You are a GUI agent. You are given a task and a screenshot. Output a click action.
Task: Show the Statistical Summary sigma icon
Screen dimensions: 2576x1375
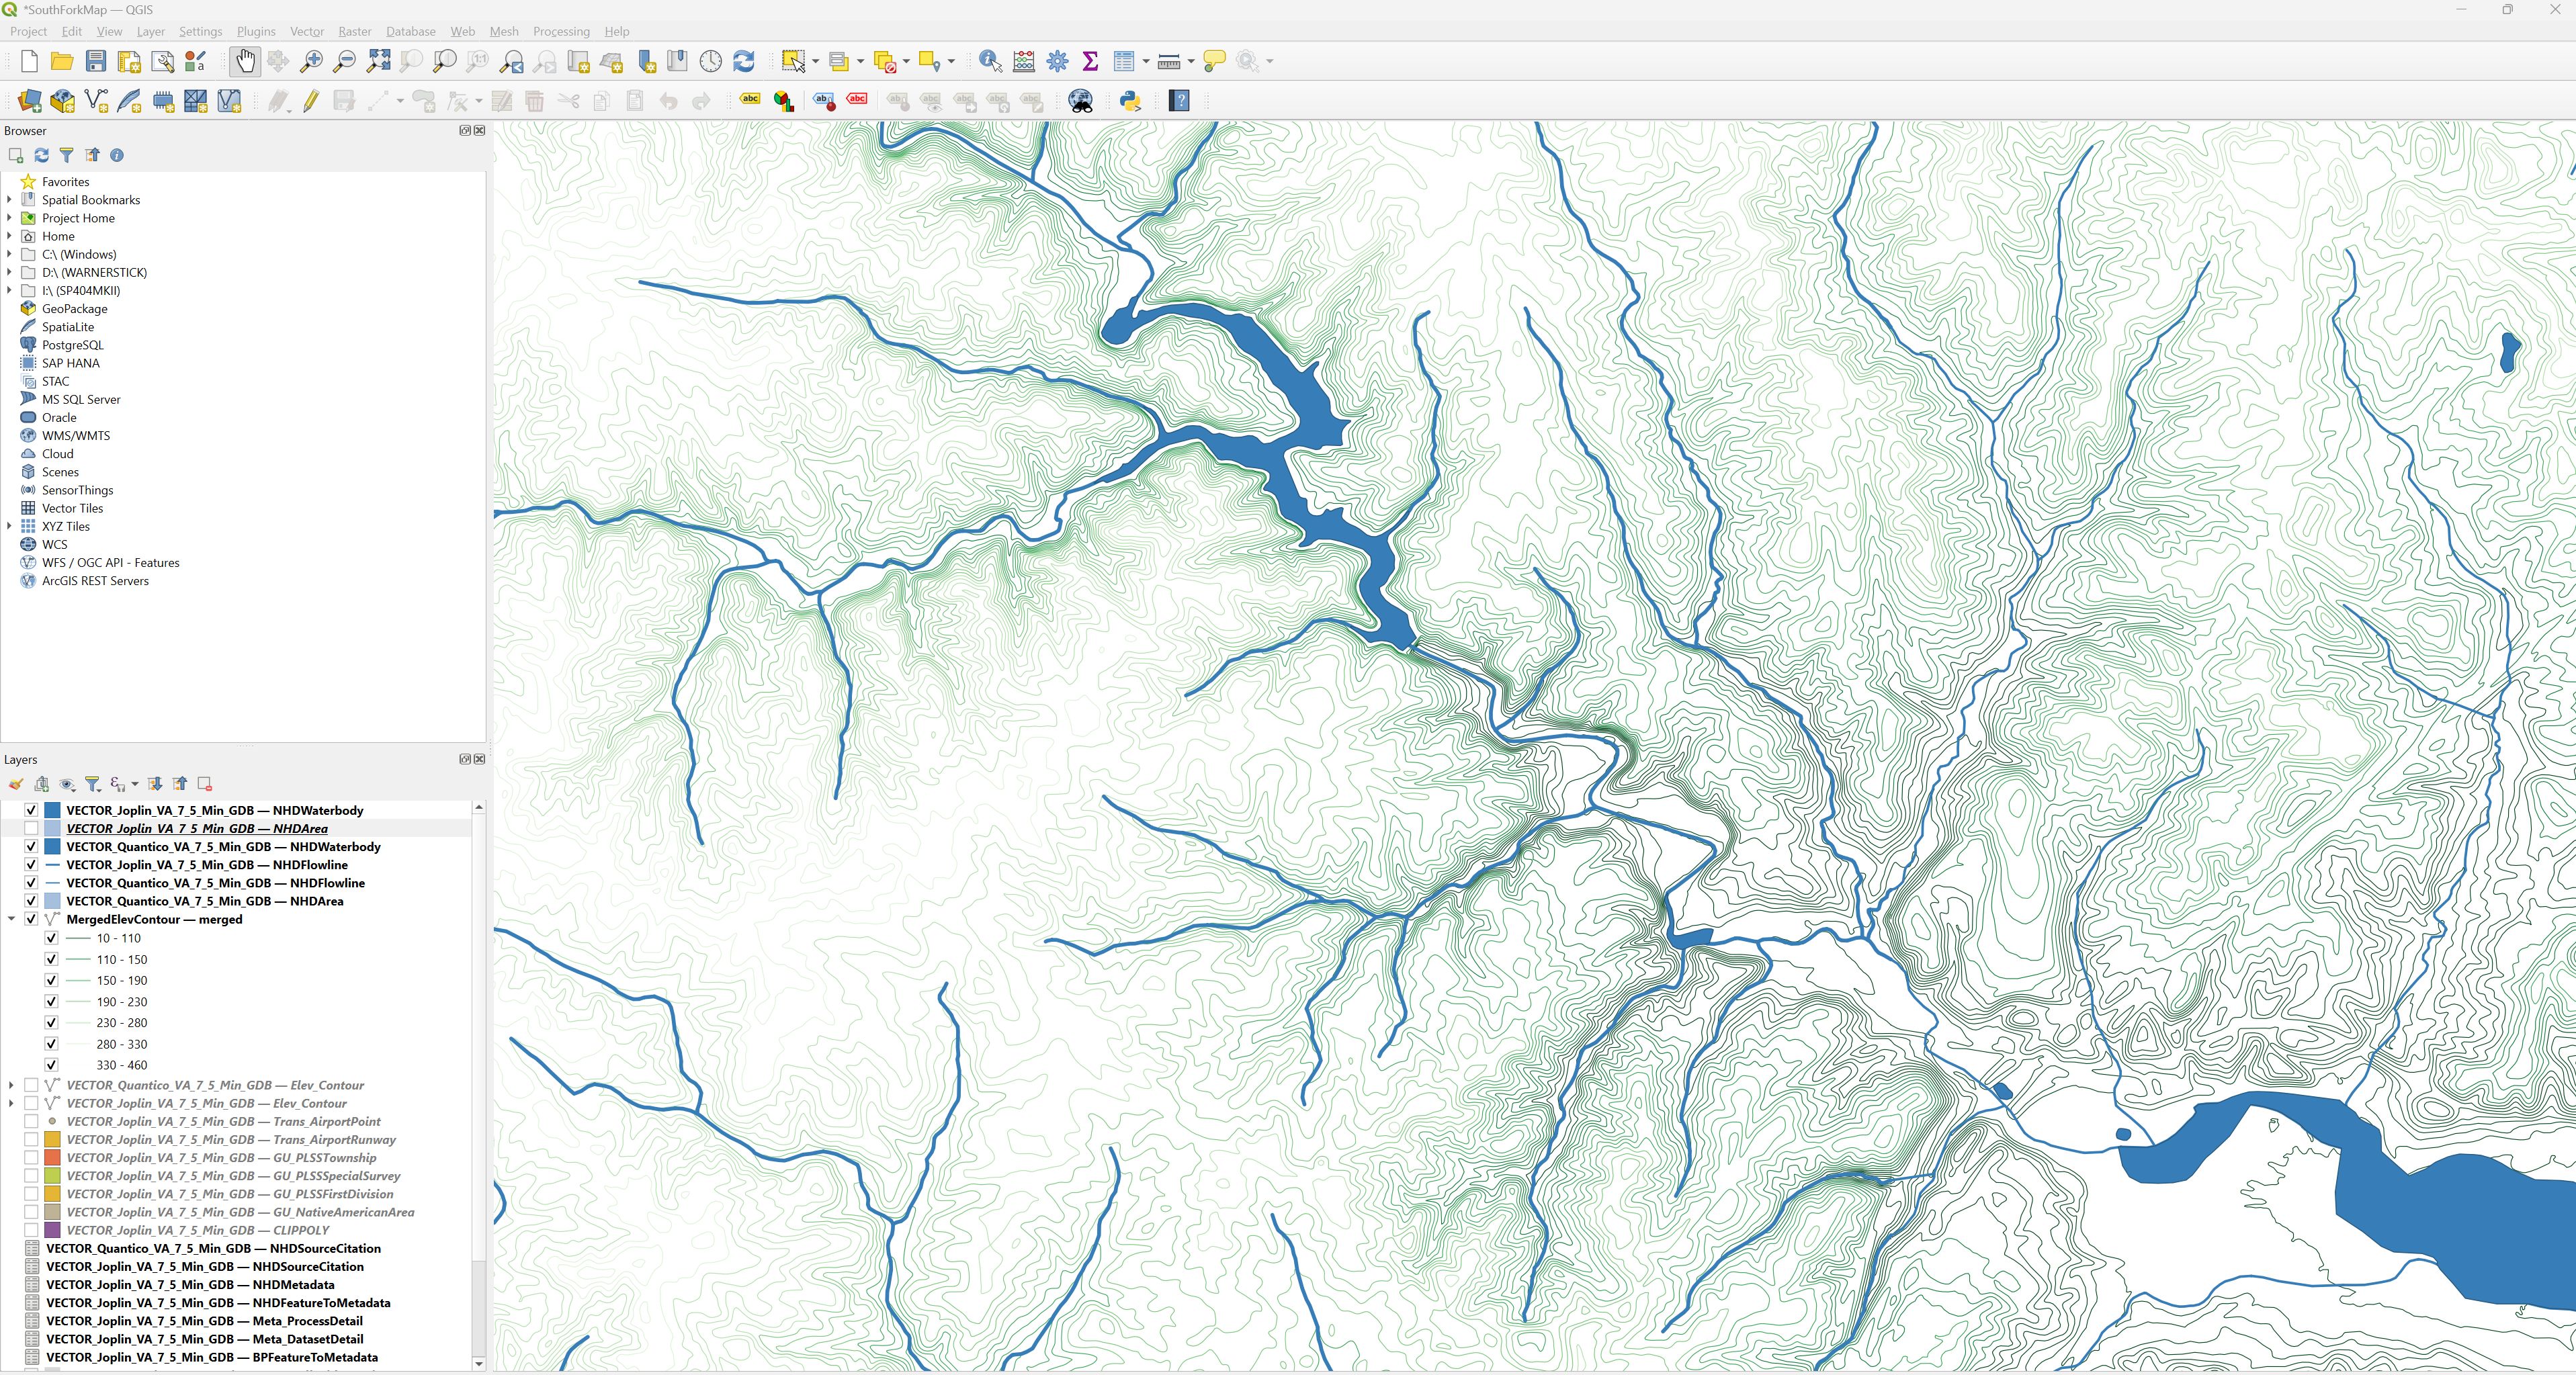pyautogui.click(x=1090, y=62)
